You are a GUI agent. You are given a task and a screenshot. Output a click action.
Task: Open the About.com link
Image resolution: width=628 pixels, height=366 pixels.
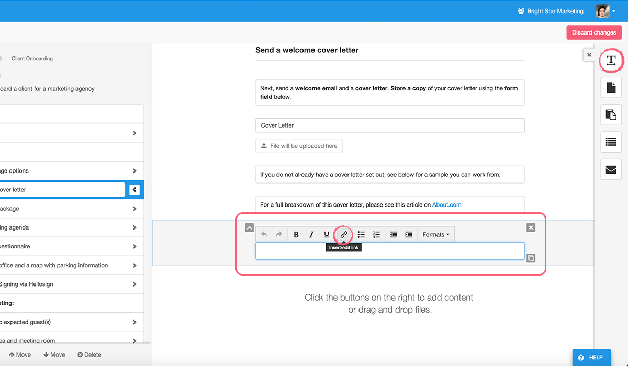click(447, 204)
